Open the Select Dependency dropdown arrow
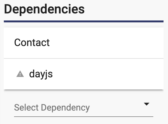 tap(147, 104)
